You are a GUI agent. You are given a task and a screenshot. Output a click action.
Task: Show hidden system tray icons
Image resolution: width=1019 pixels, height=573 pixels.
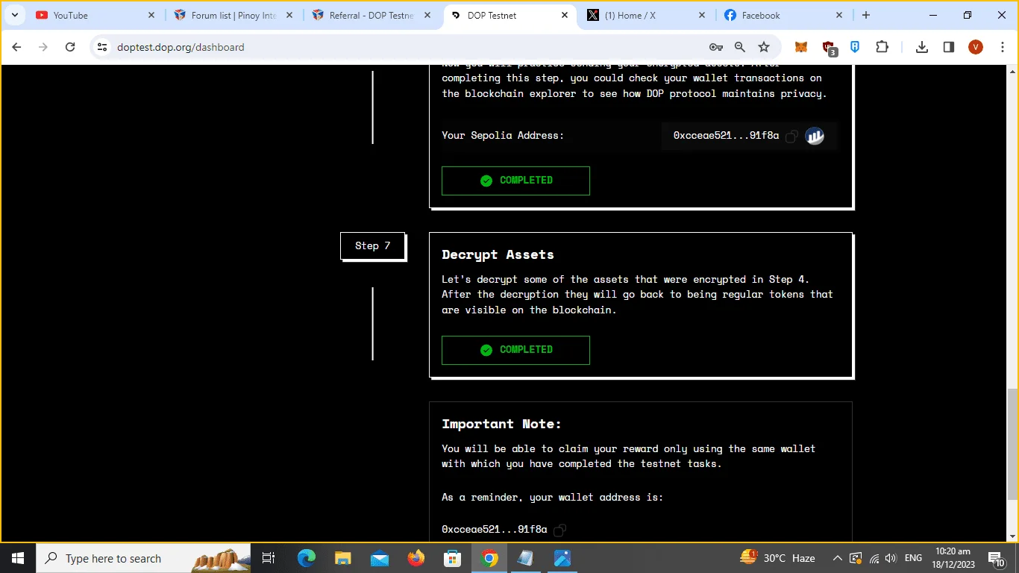tap(838, 558)
